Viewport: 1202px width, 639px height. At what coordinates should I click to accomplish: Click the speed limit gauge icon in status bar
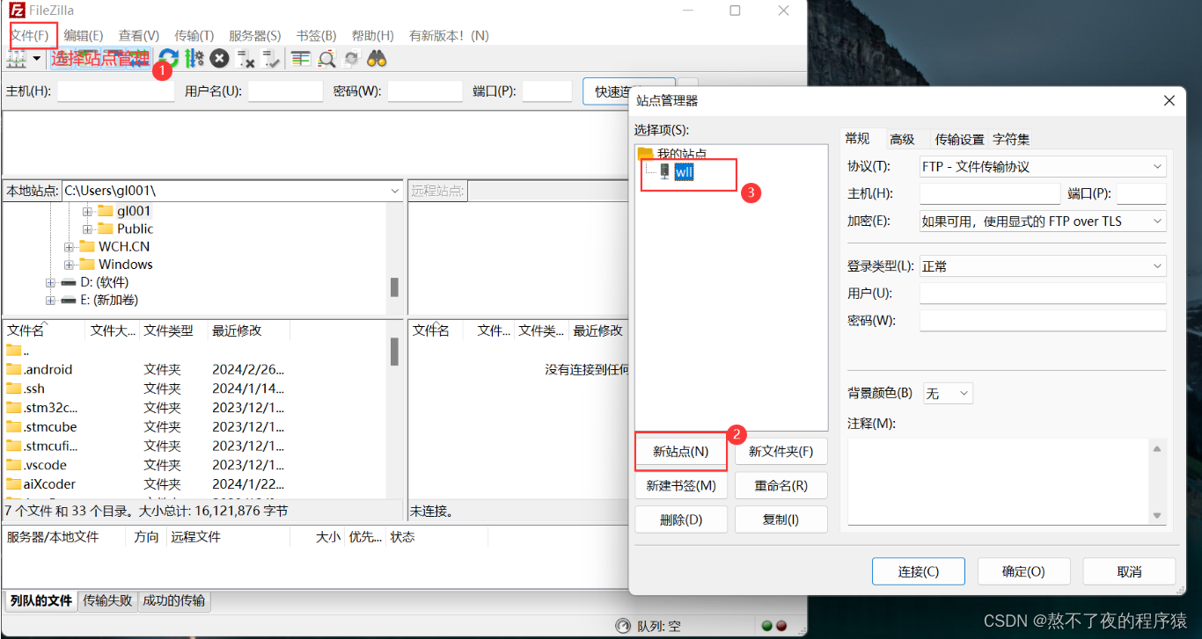tap(623, 625)
